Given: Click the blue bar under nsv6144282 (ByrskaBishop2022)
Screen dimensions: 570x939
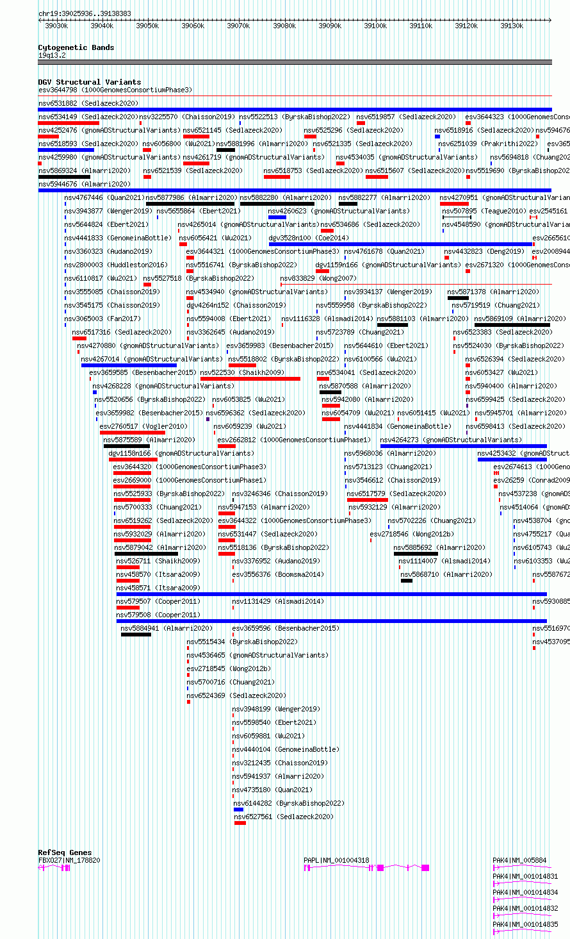Looking at the screenshot, I should click(x=239, y=810).
